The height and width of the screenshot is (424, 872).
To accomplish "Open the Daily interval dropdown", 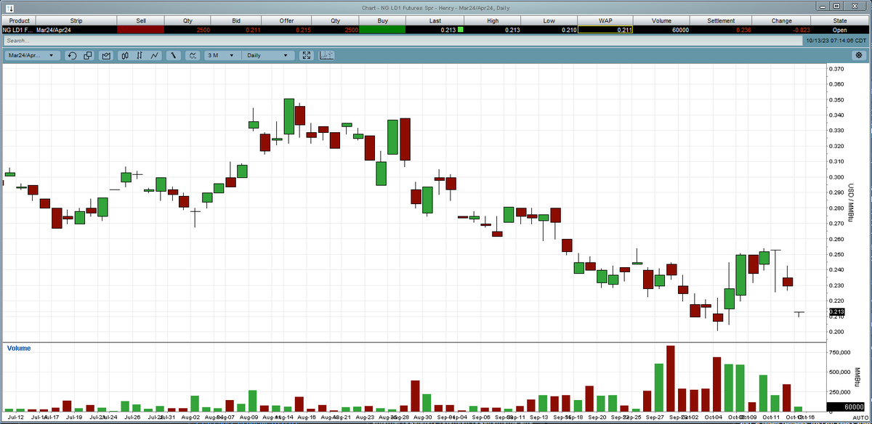I will coord(268,55).
